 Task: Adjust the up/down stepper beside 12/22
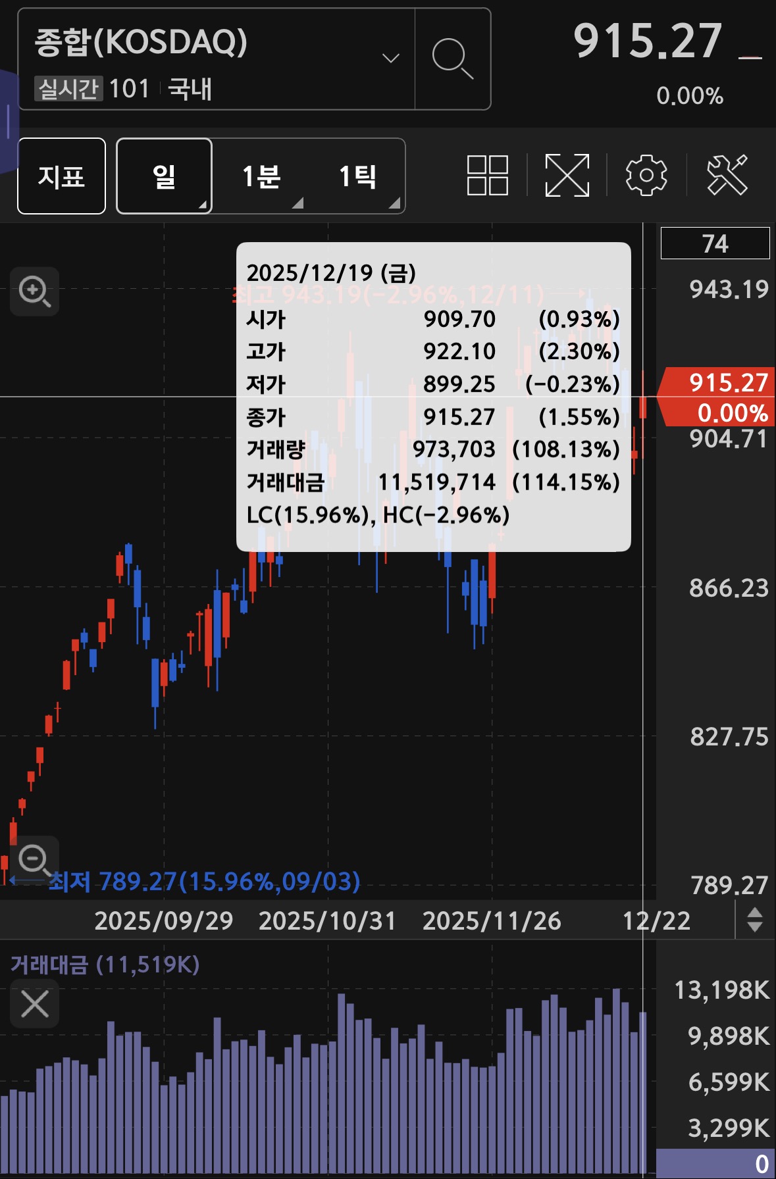click(x=755, y=920)
